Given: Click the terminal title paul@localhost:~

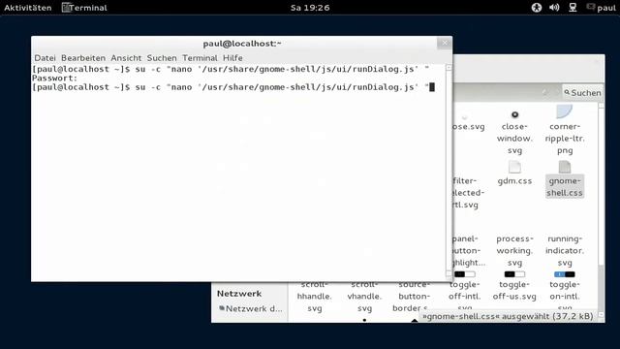Looking at the screenshot, I should 242,44.
